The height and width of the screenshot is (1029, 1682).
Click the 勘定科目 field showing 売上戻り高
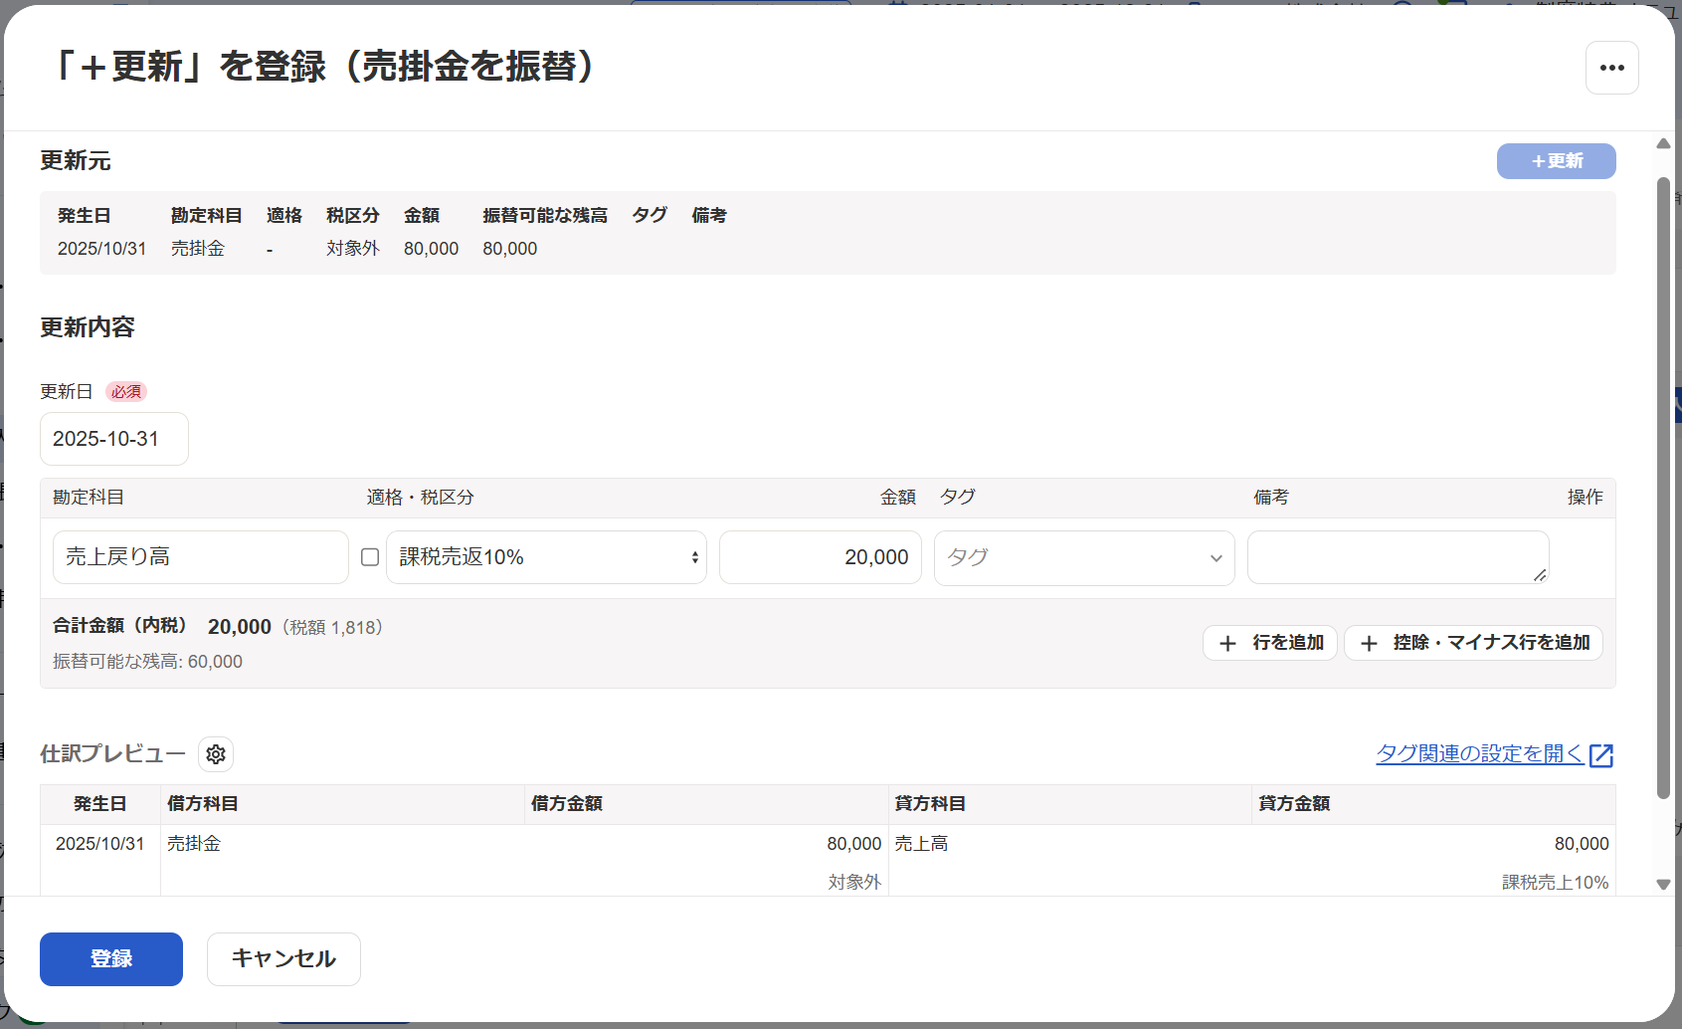201,557
